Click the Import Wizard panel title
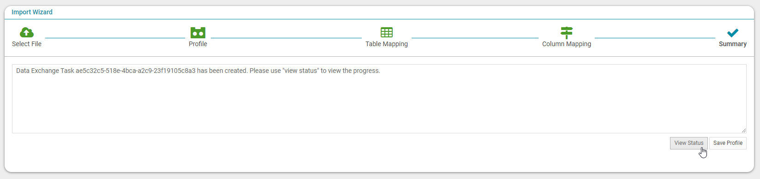760x179 pixels. pyautogui.click(x=32, y=12)
